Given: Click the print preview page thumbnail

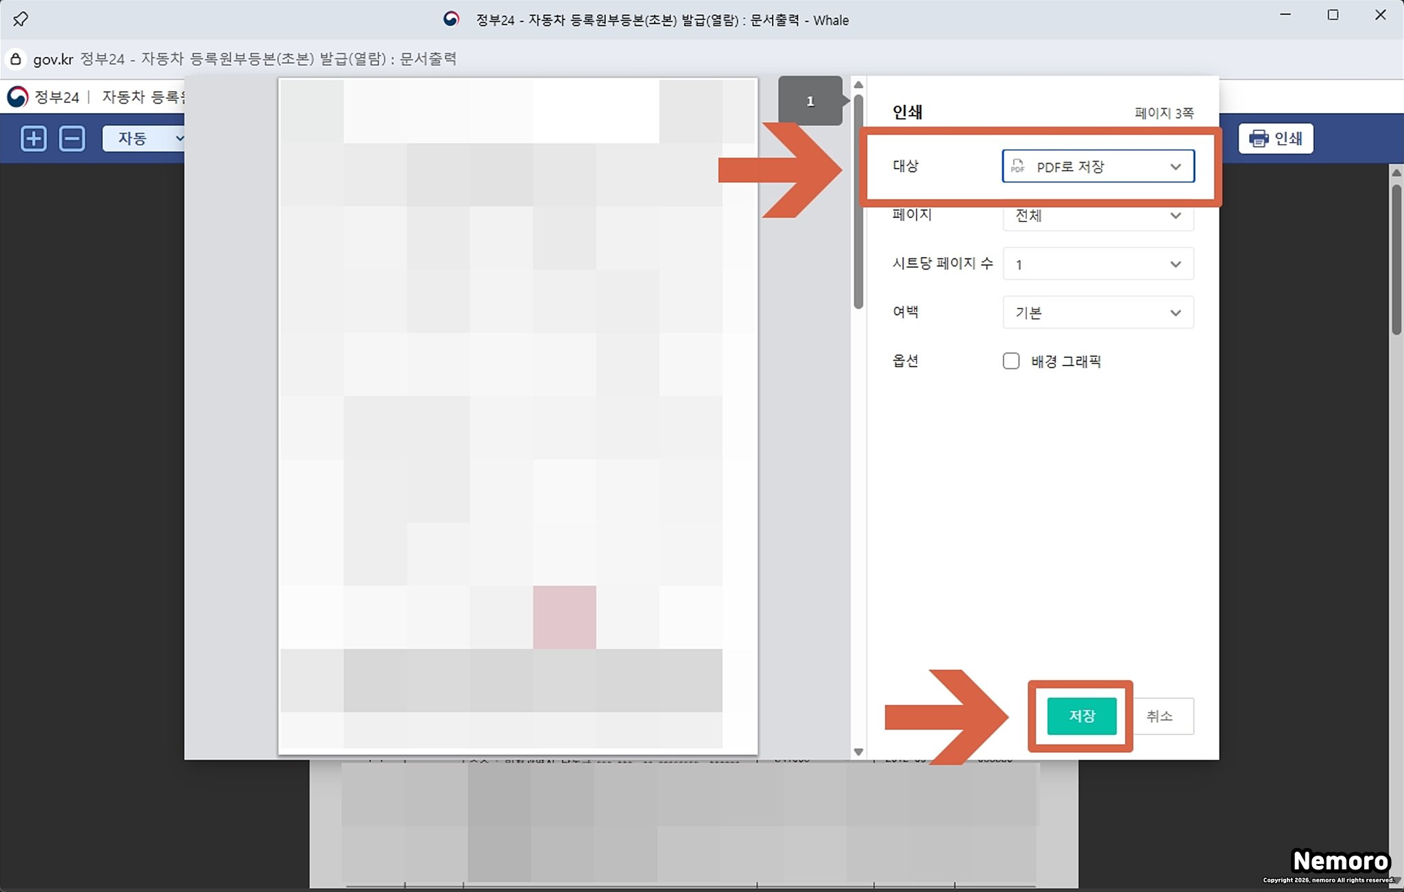Looking at the screenshot, I should [518, 415].
